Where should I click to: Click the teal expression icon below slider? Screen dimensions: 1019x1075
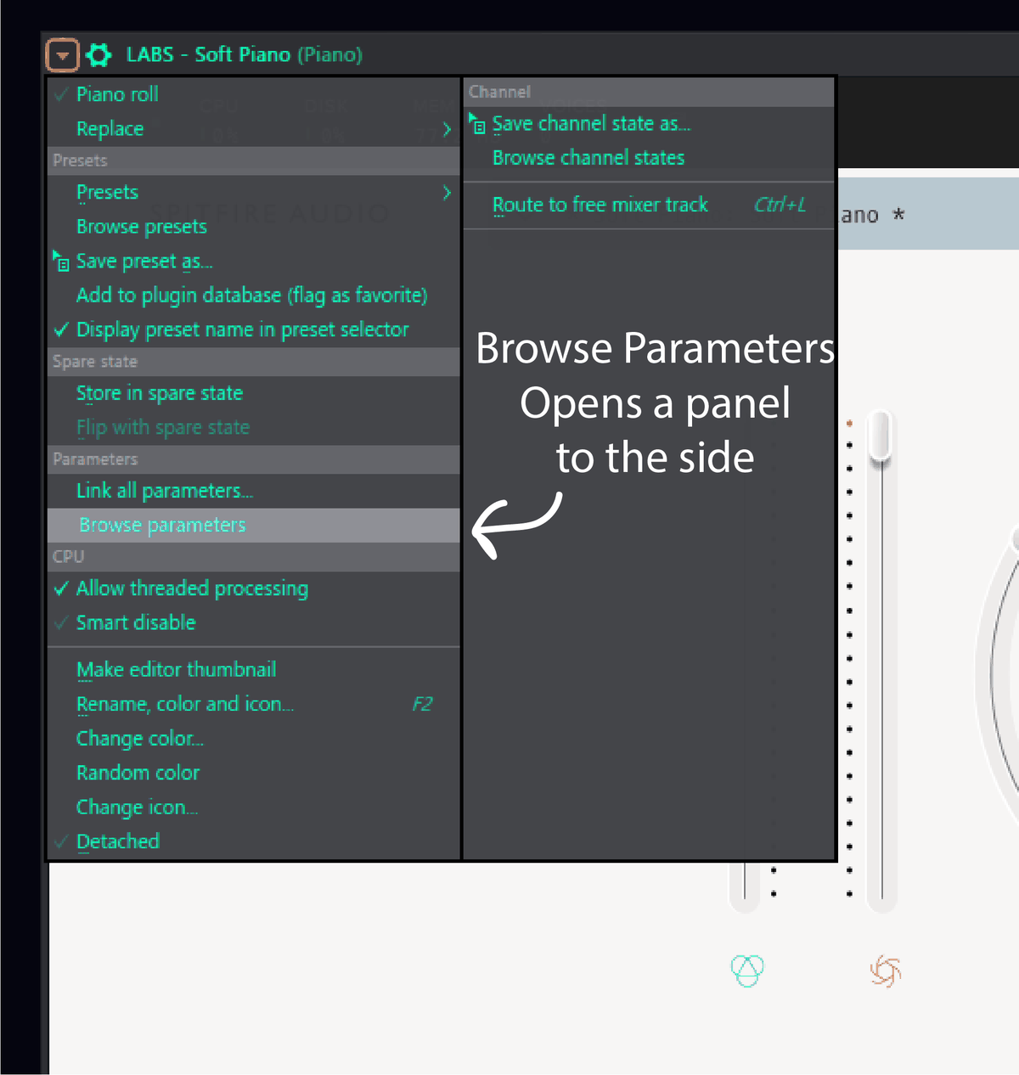(x=747, y=971)
